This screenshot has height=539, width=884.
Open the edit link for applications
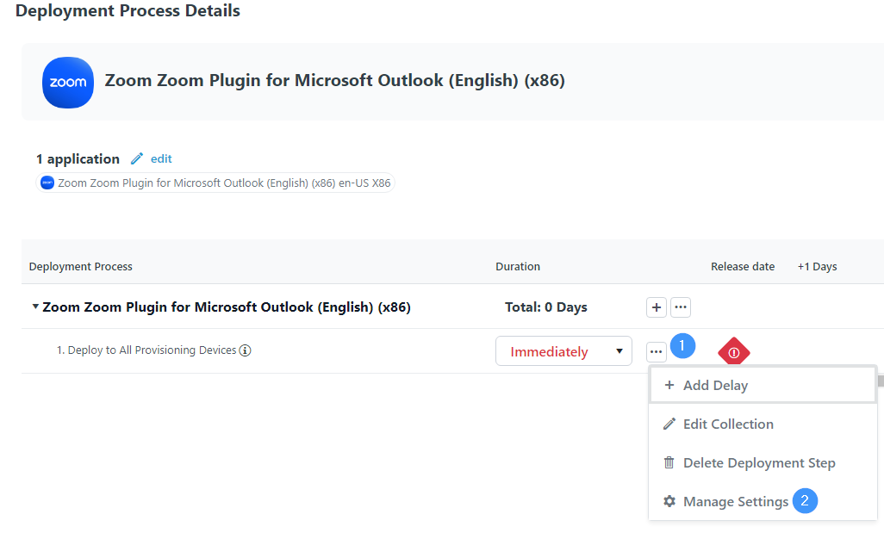161,158
